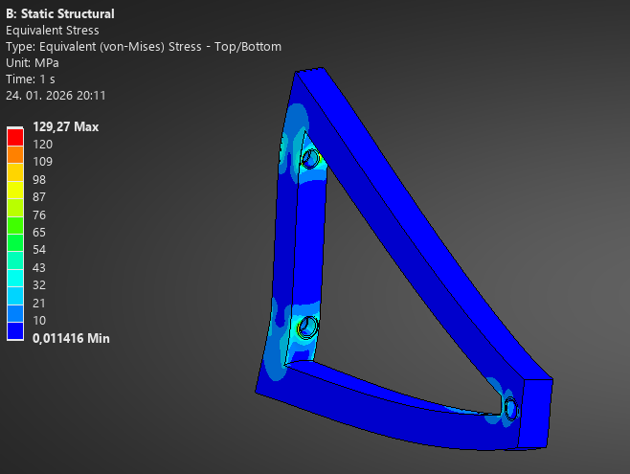Select the orange legend band below 120

click(x=16, y=153)
